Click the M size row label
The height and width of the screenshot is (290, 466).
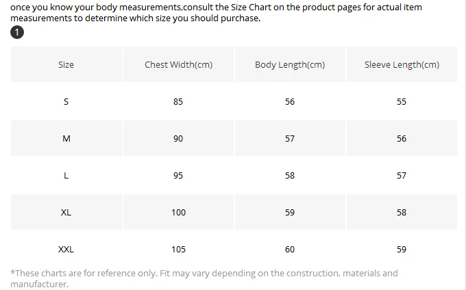click(66, 138)
